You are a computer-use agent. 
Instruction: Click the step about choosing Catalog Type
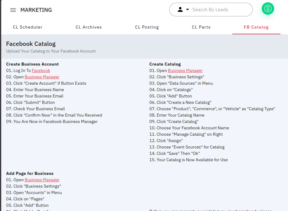212,109
